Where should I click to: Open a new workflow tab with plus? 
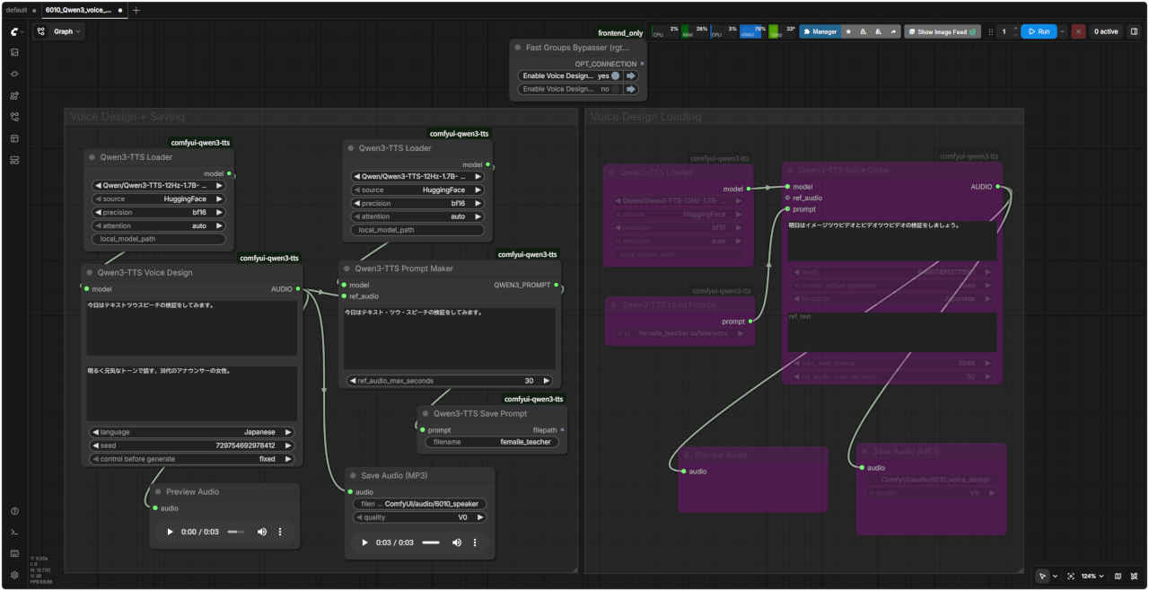pos(136,10)
